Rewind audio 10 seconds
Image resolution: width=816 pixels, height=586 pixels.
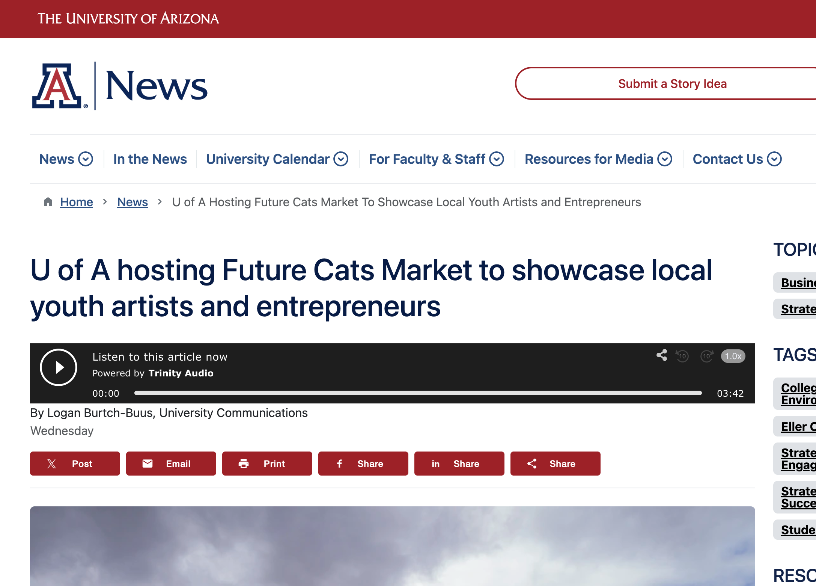point(682,356)
